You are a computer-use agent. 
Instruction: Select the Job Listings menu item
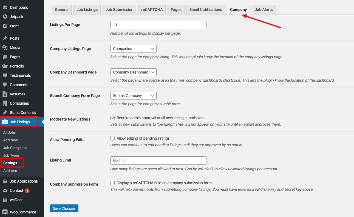(22, 122)
